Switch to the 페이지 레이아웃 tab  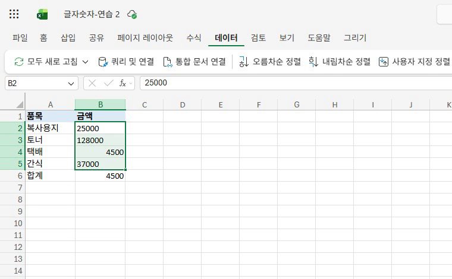[x=145, y=37]
